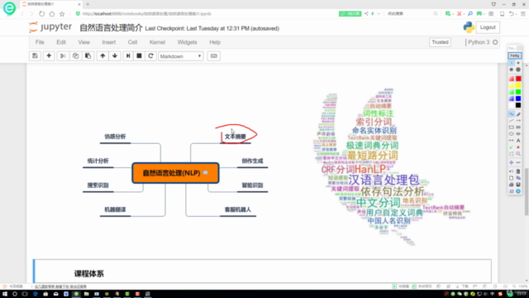Save drawing with palette floppy disk icon
This screenshot has width=529, height=298.
(x=518, y=185)
